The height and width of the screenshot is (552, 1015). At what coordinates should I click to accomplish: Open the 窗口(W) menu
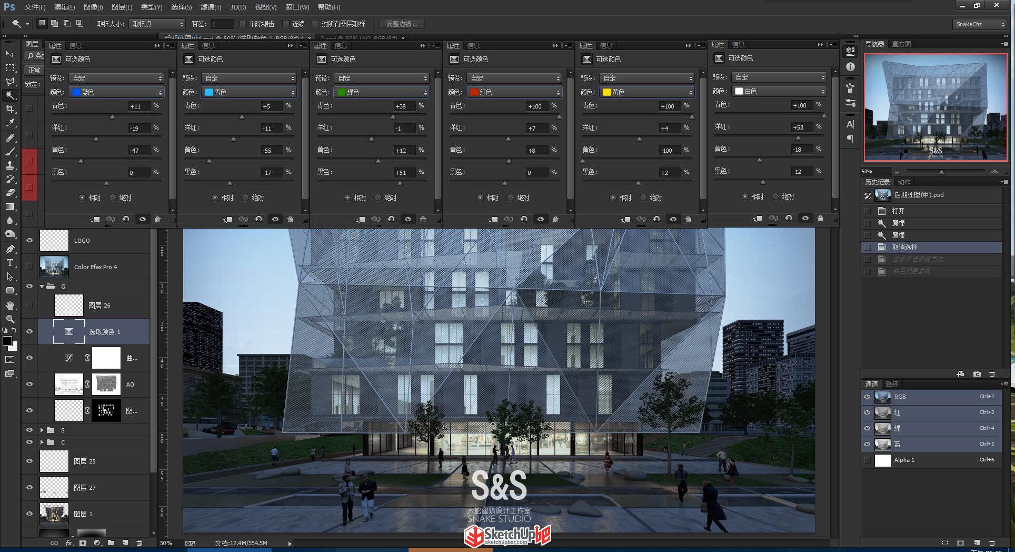coord(297,7)
